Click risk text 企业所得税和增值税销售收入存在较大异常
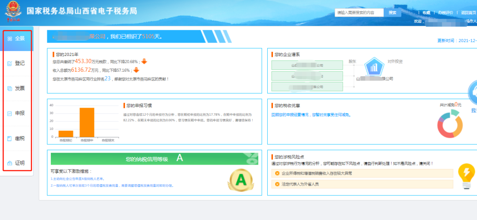 tap(317, 173)
